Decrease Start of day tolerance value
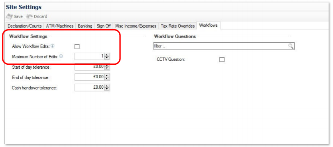Viewport: 333px width, 147px height. pos(107,68)
